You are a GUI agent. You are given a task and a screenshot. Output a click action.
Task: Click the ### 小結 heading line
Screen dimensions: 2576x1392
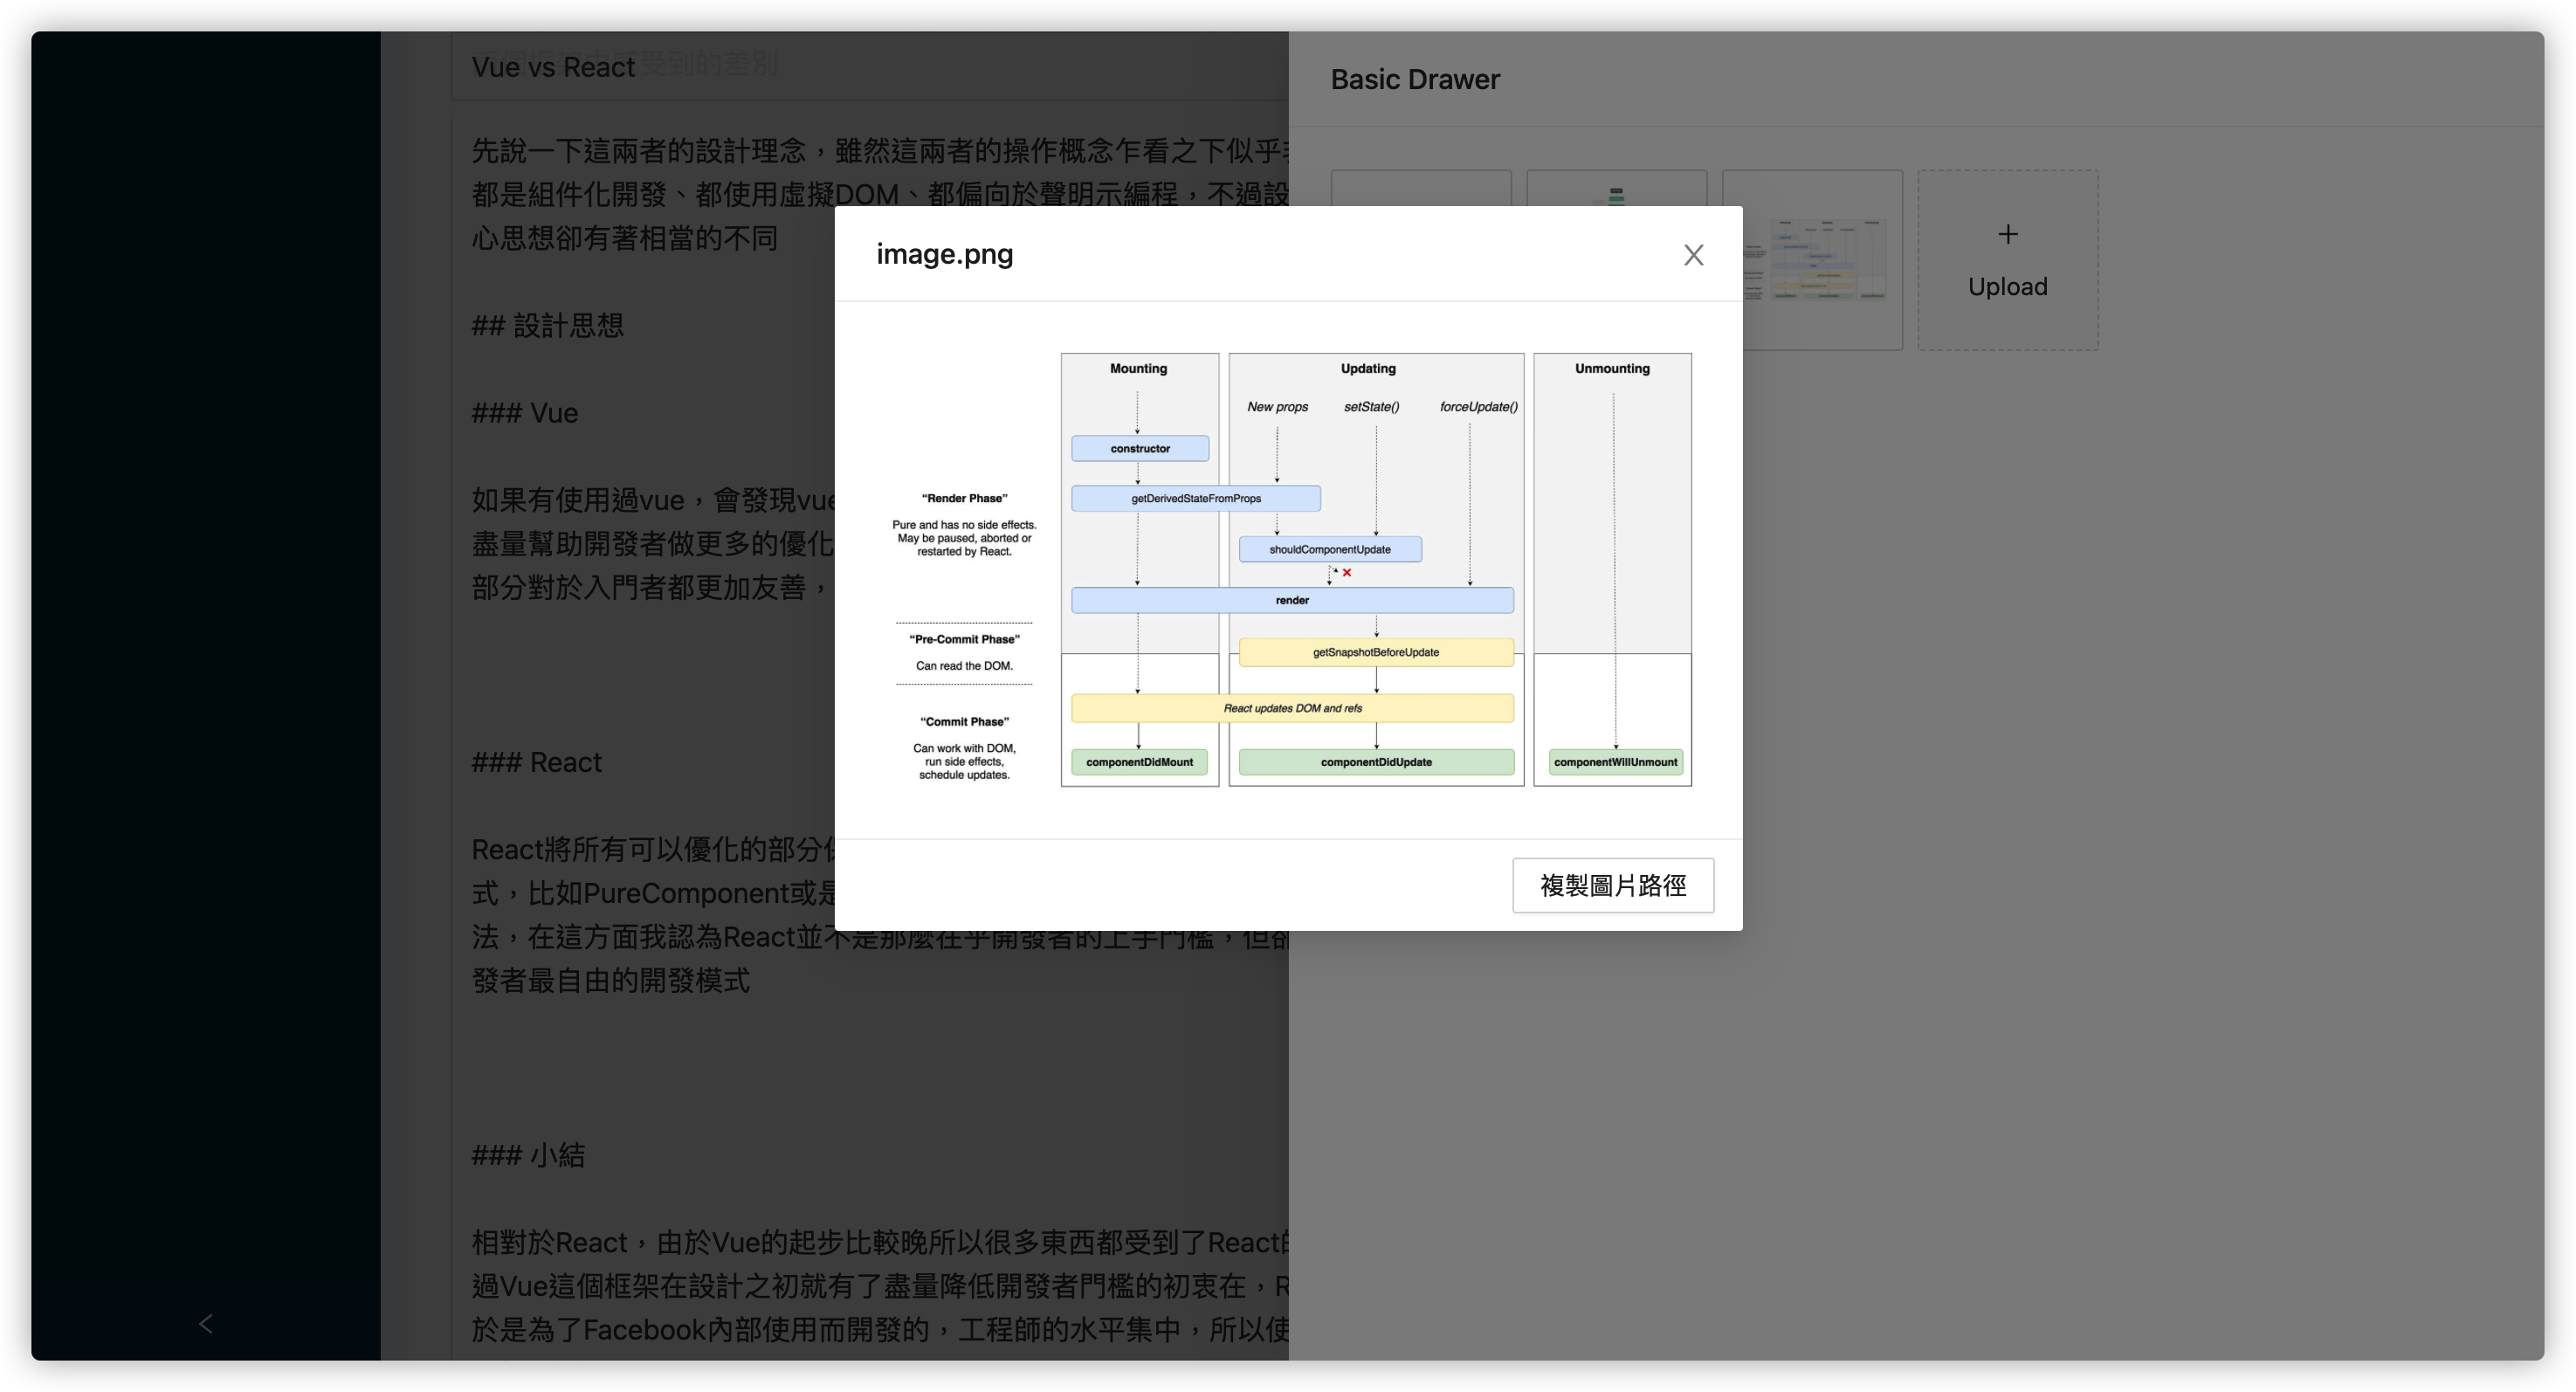[528, 1155]
